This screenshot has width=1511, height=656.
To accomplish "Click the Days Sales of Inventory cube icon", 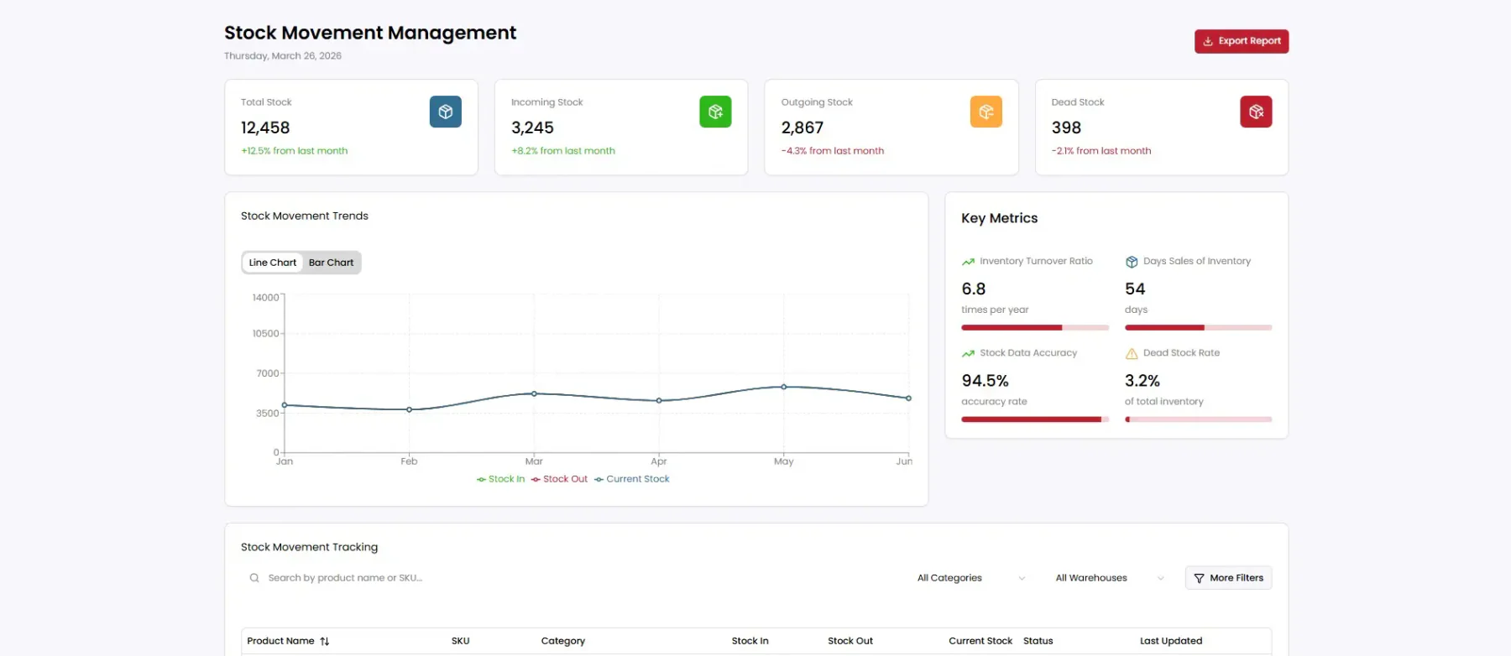I will pos(1132,262).
